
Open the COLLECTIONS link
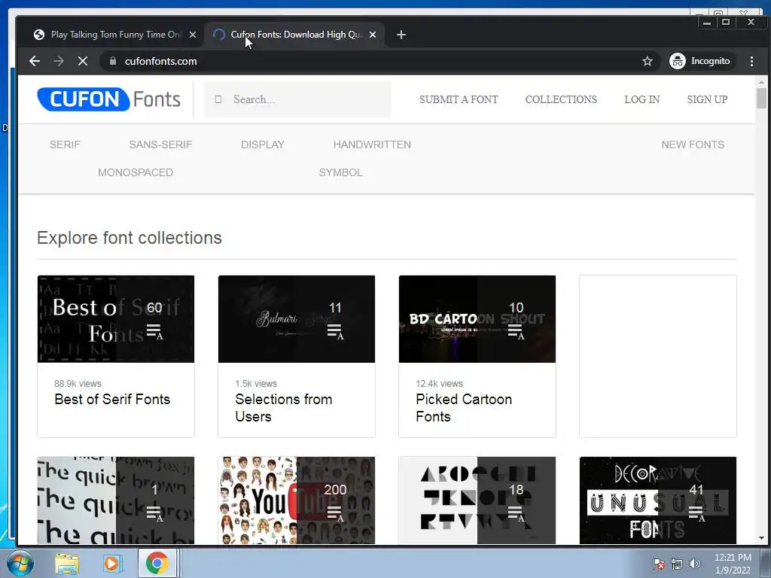(561, 99)
